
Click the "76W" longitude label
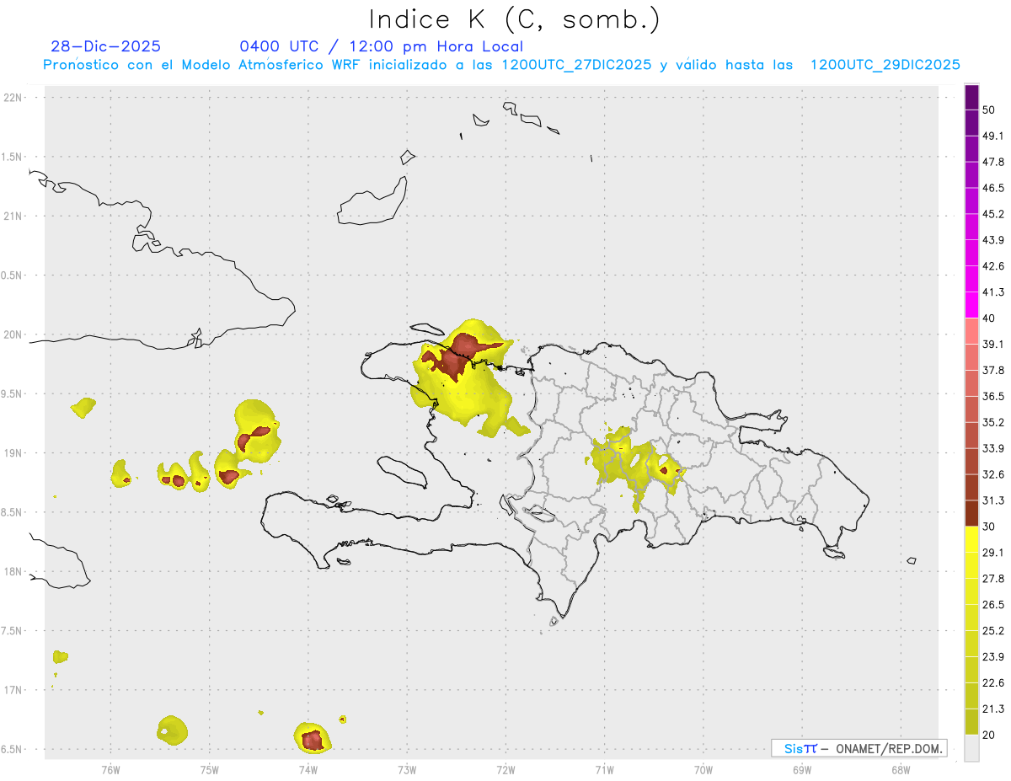pos(110,769)
